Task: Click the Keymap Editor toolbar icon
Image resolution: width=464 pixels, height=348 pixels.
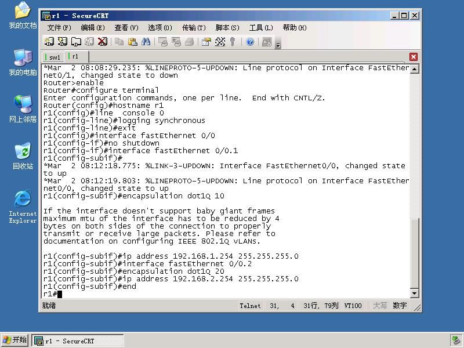Action: tap(220, 42)
